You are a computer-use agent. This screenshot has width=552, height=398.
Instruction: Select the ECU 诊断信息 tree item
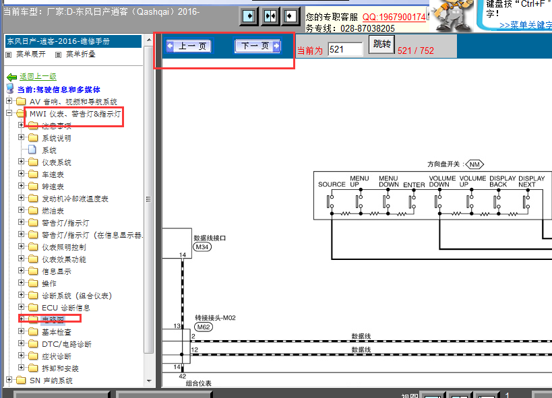(x=66, y=308)
